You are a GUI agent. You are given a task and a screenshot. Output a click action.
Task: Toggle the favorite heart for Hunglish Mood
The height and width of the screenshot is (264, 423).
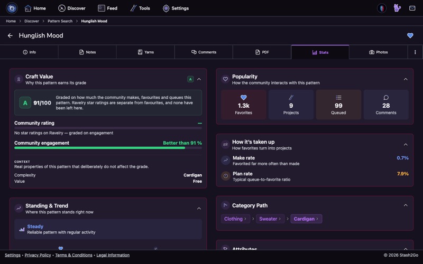pos(410,35)
